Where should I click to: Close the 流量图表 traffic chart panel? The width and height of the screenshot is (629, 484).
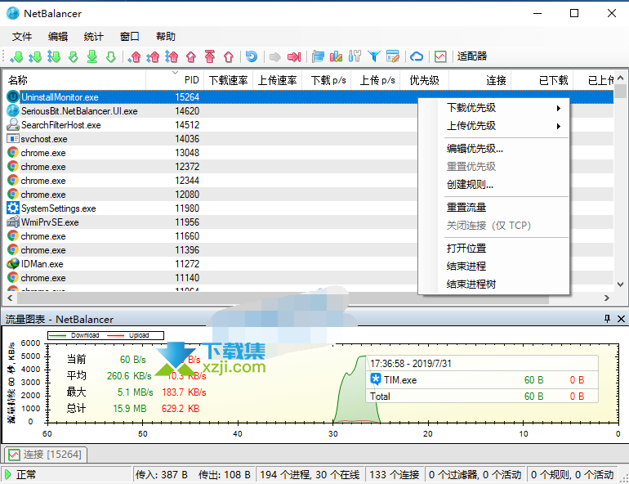click(621, 319)
